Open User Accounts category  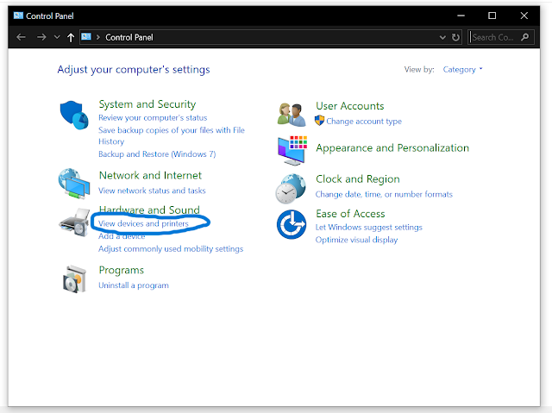(x=350, y=106)
